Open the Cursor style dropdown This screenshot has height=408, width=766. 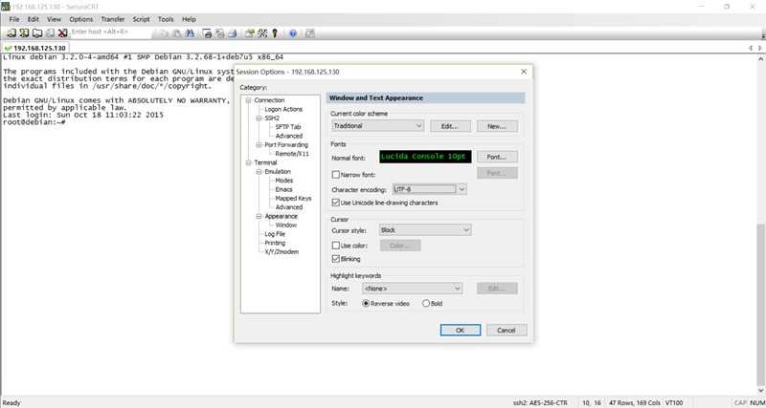pyautogui.click(x=425, y=229)
